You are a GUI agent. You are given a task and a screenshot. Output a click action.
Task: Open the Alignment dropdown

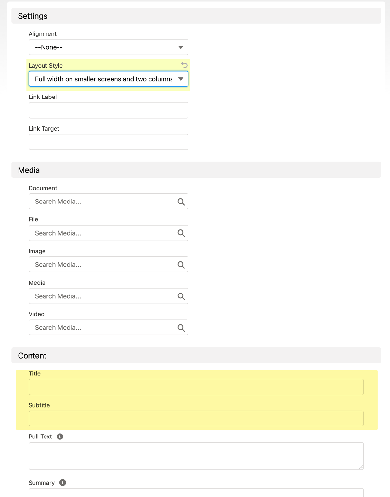pos(108,47)
